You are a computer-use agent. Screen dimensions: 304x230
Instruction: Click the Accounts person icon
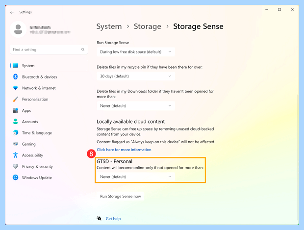(x=16, y=122)
